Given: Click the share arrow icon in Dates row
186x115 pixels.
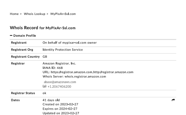Looking at the screenshot, I should [173, 100].
